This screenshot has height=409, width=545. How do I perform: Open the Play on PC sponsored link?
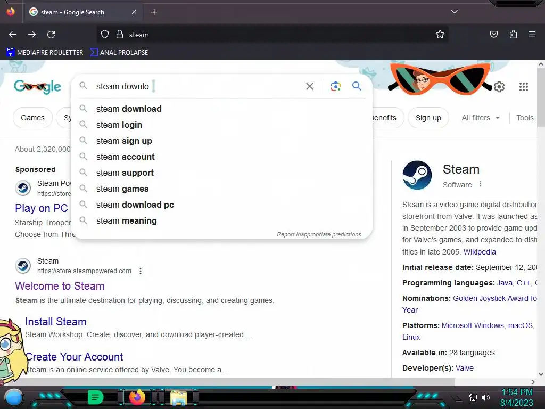click(42, 208)
